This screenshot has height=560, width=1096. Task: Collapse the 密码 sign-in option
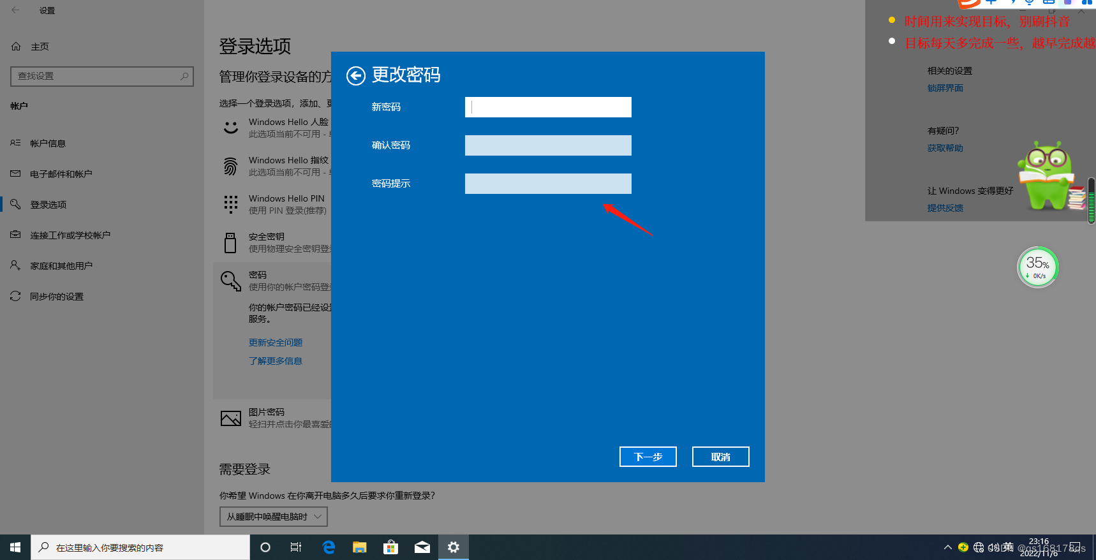pyautogui.click(x=275, y=281)
